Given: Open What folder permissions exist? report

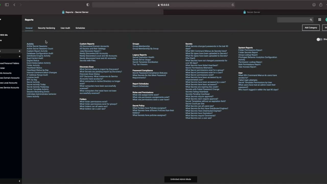Looking at the screenshot, I should pyautogui.click(x=94, y=101).
